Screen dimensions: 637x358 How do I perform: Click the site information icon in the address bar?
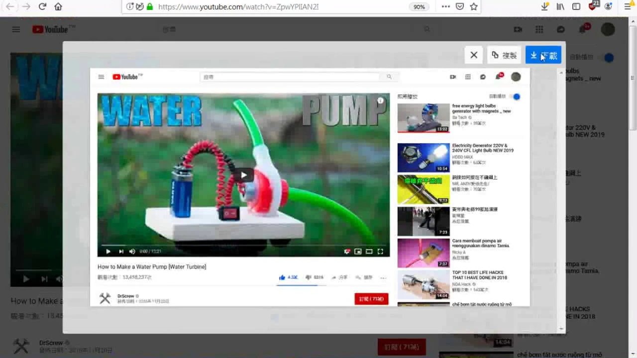[x=130, y=6]
